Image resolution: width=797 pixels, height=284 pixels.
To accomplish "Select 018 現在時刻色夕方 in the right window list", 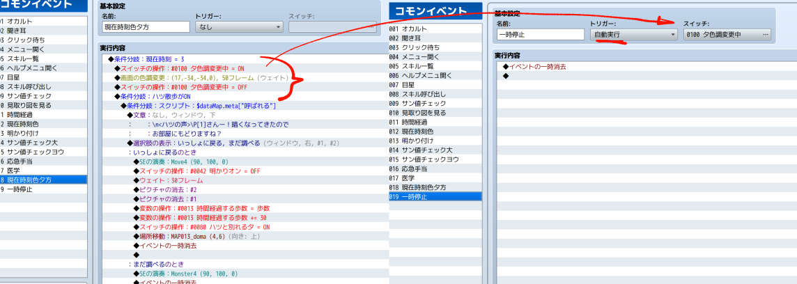I will pyautogui.click(x=435, y=187).
